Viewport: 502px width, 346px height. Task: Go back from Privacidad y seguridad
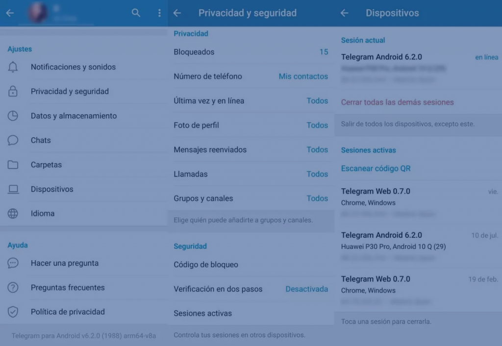tap(177, 13)
